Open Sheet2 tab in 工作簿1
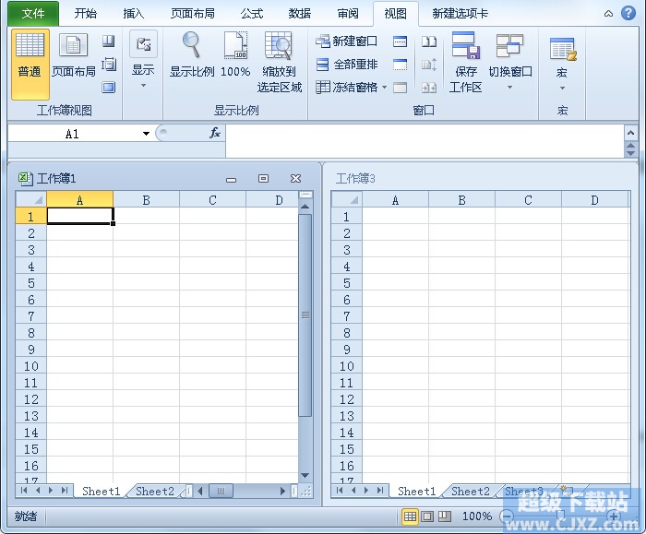646x534 pixels. [155, 492]
